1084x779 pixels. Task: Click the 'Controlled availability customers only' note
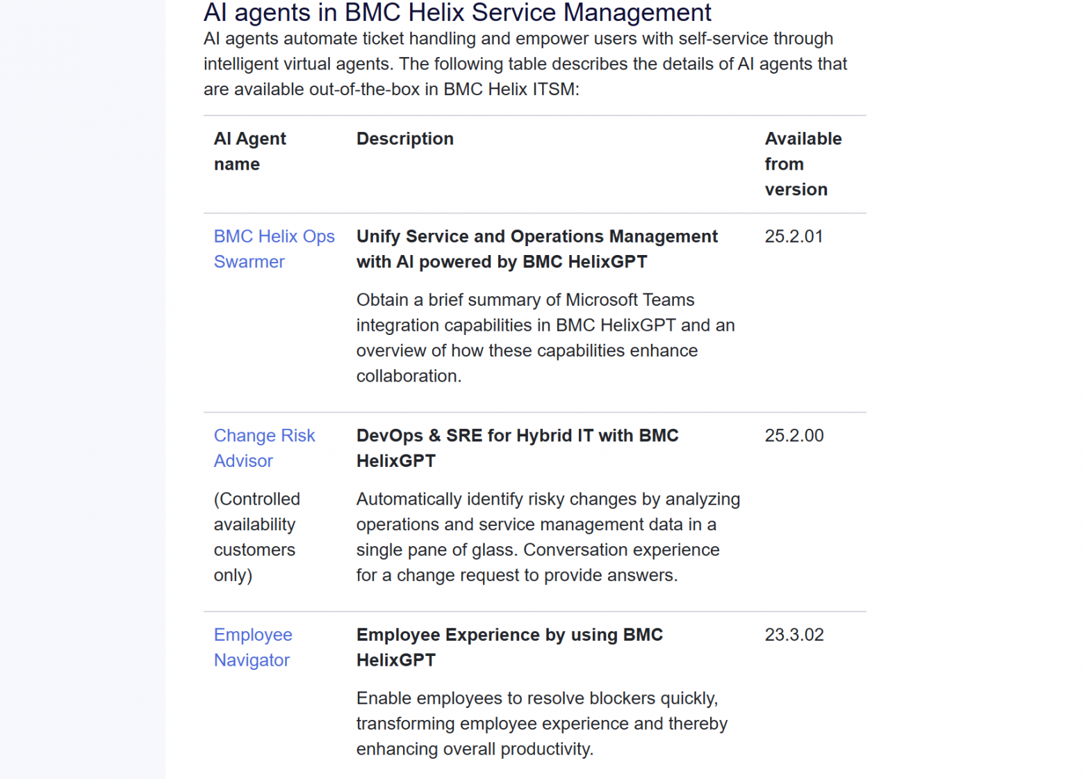tap(256, 537)
